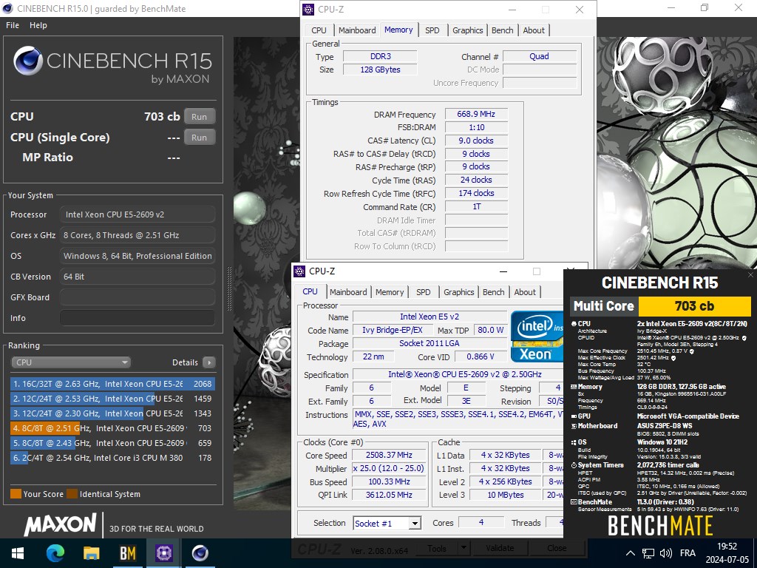The image size is (757, 568).
Task: Open BenchMate taskbar icon
Action: pyautogui.click(x=127, y=553)
